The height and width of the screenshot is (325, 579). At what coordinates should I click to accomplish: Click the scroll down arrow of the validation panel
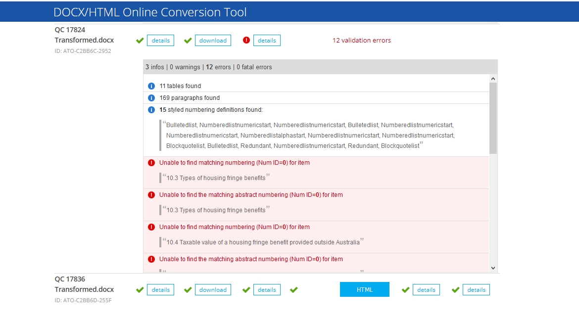point(493,268)
